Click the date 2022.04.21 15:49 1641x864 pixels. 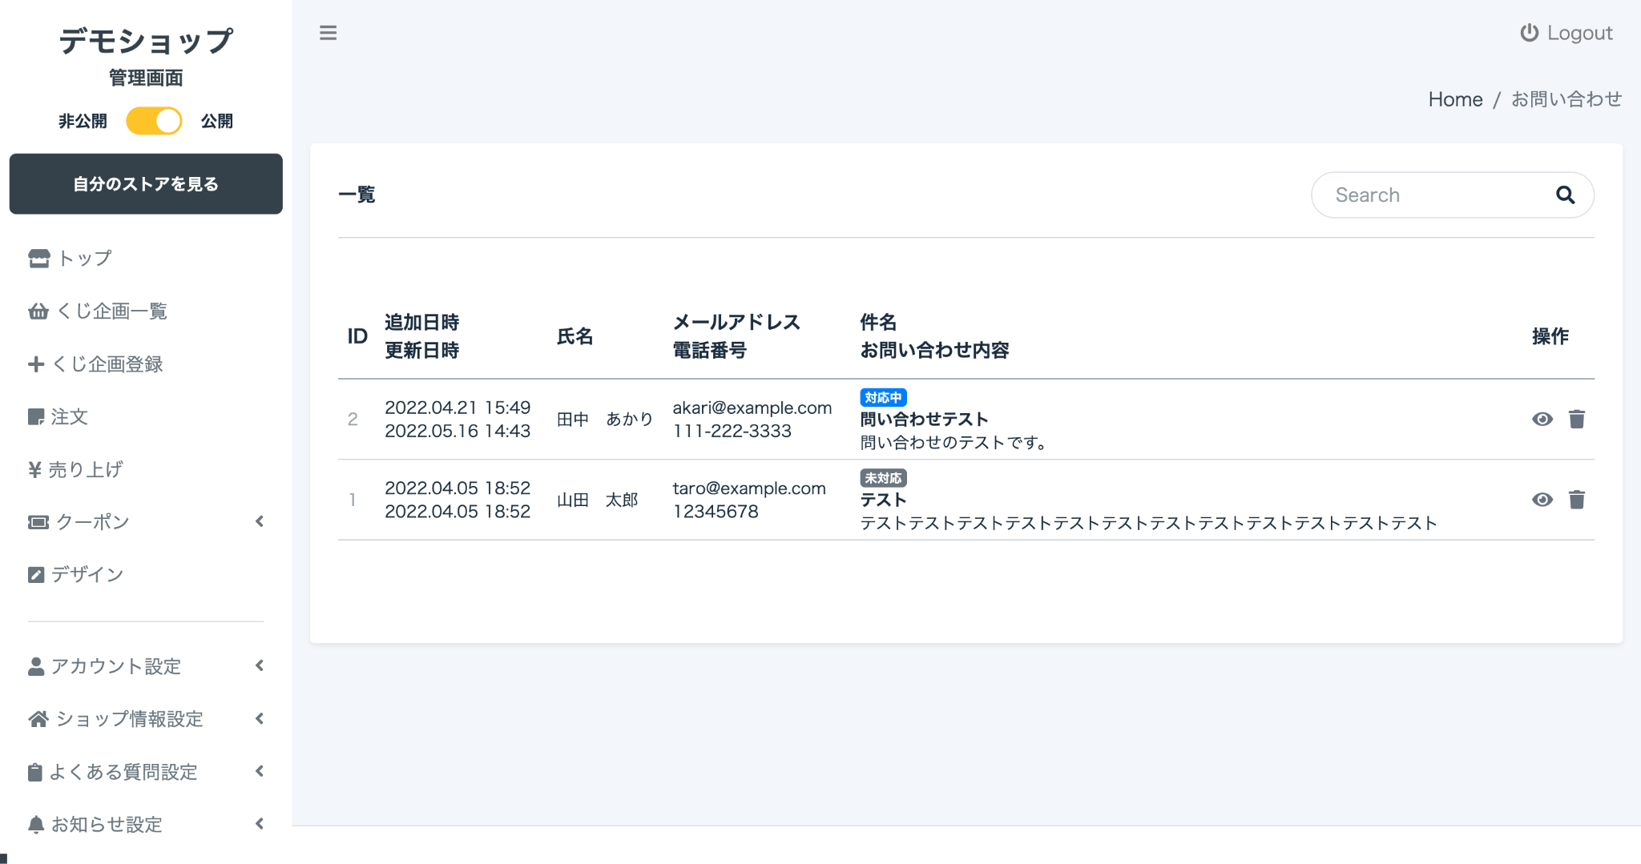tap(458, 408)
